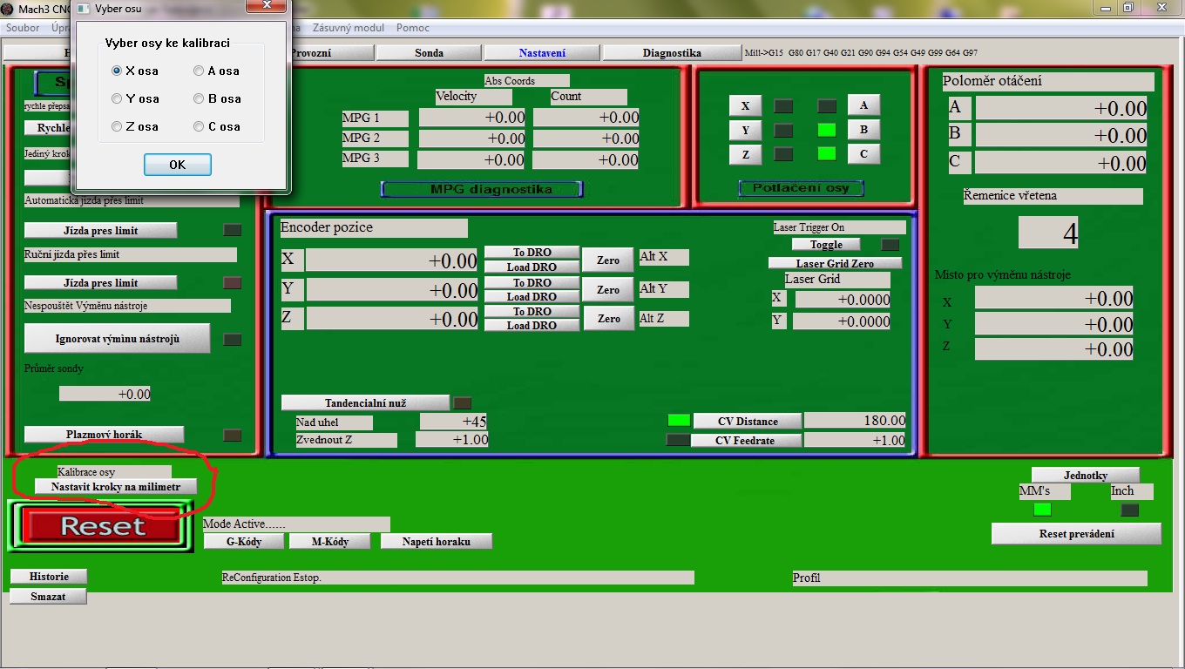Toggle the Laser Trigger button
Image resolution: width=1185 pixels, height=669 pixels.
(x=825, y=245)
